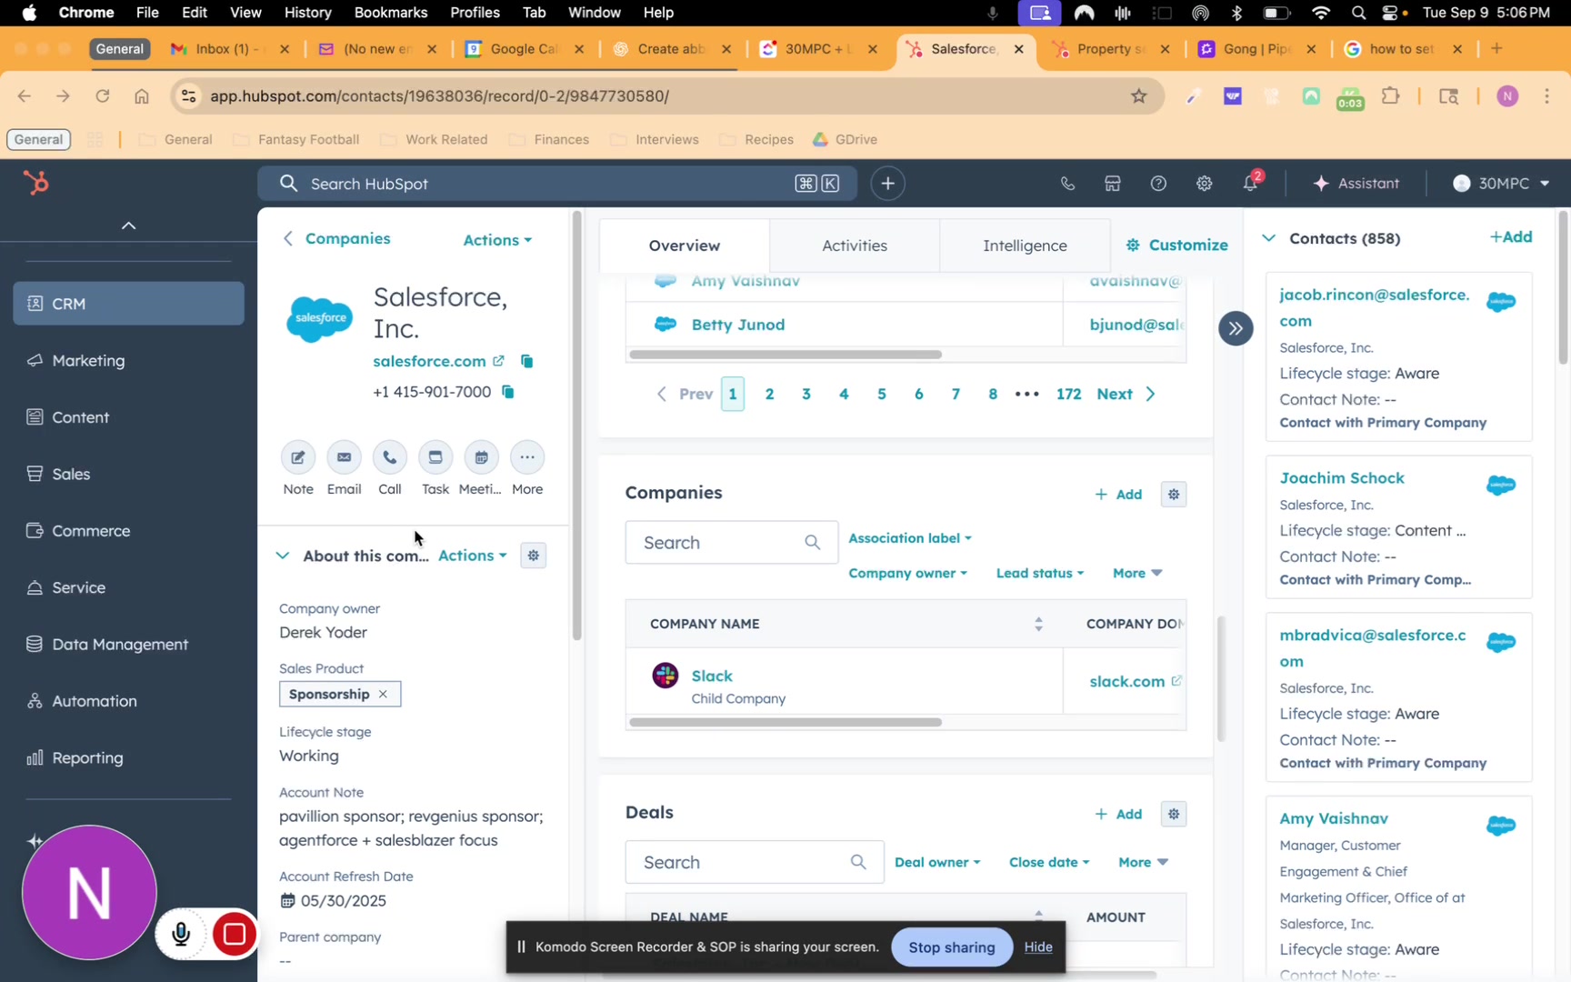Image resolution: width=1571 pixels, height=982 pixels.
Task: Open the Data Management sidebar menu
Action: click(128, 645)
